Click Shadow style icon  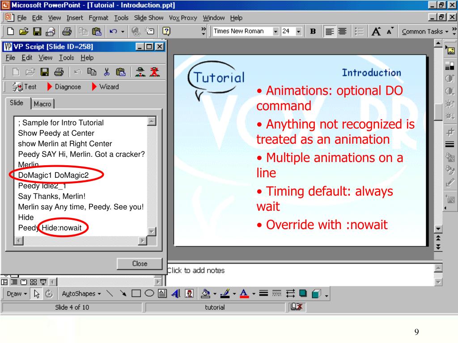303,293
